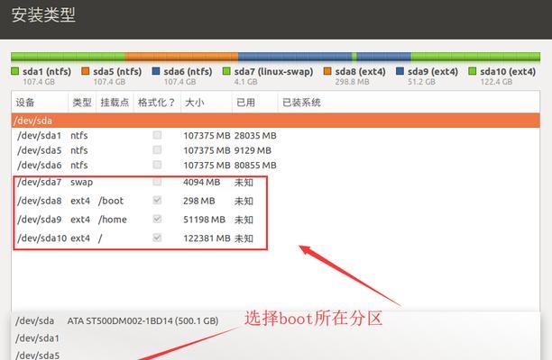Click the sda6 blue segment in partition bar
The image size is (552, 360).
click(295, 57)
